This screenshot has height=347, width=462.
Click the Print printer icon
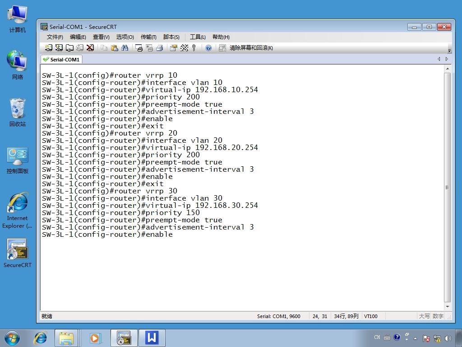pos(160,48)
